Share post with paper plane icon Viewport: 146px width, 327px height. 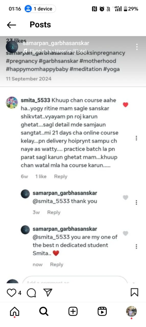[48, 292]
